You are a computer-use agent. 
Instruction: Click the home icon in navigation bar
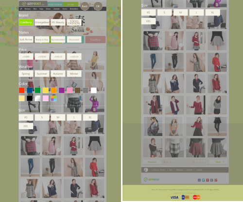(21, 9)
